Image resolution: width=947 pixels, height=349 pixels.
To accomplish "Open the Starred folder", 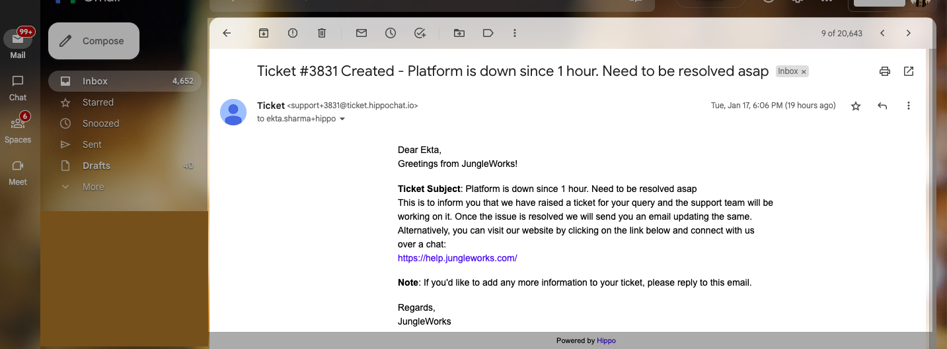I will tap(98, 102).
